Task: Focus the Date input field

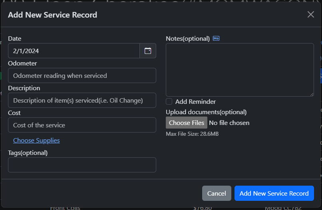Action: 74,51
